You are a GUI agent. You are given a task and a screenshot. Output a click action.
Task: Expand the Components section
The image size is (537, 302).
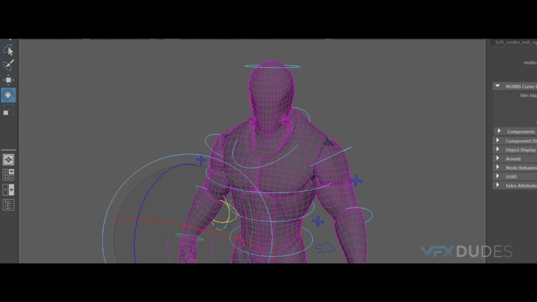click(499, 131)
